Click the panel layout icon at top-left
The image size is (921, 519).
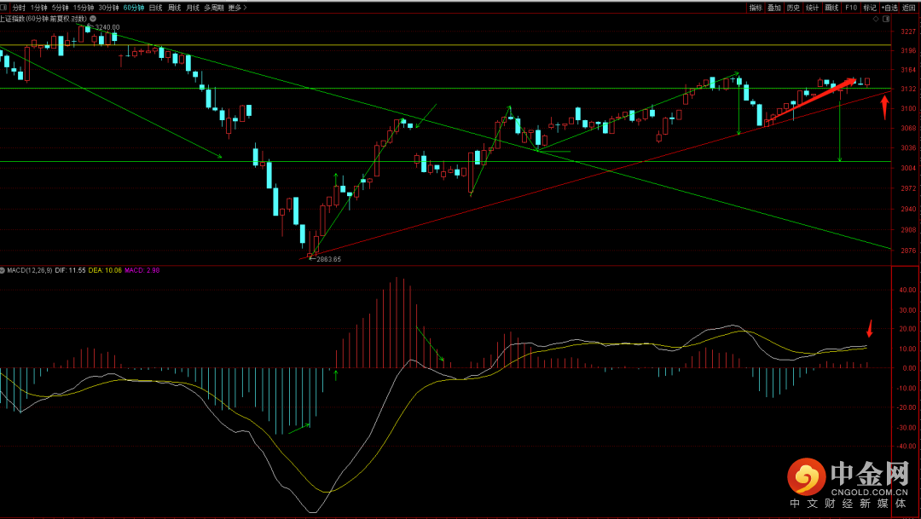pyautogui.click(x=3, y=8)
